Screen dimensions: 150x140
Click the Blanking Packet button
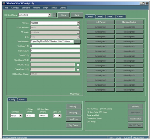(x=129, y=22)
